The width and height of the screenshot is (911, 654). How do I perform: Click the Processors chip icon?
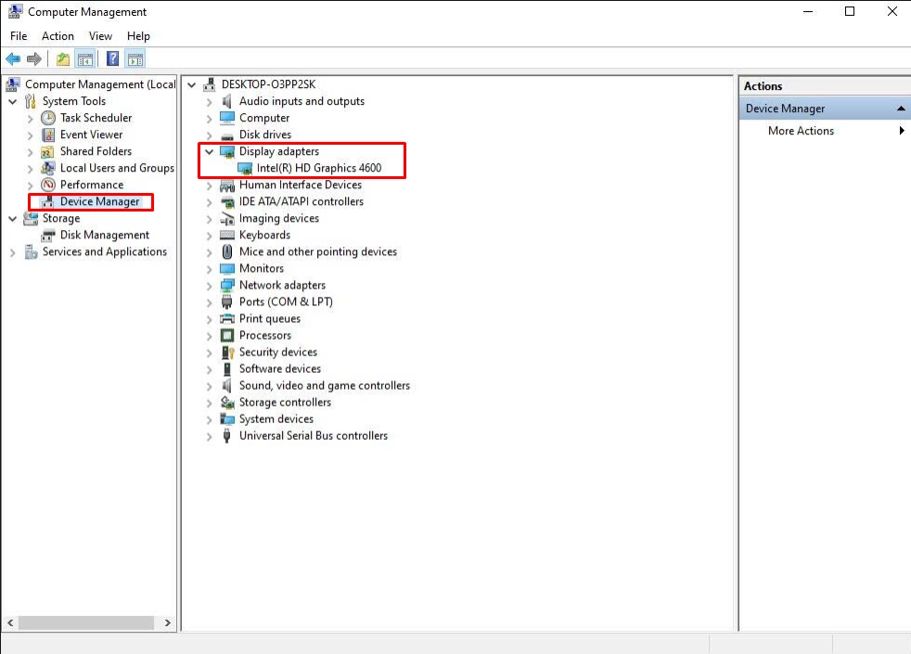[x=227, y=335]
